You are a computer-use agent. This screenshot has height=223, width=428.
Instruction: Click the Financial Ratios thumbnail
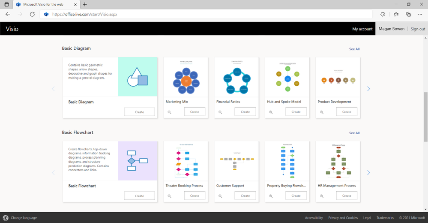[x=236, y=77]
